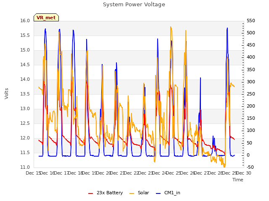This screenshot has width=269, height=201.
Task: Click the 13.5 left axis tick label
Action: point(25,94)
